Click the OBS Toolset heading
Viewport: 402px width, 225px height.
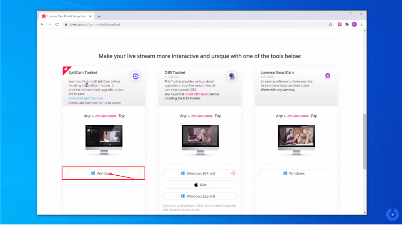click(175, 73)
